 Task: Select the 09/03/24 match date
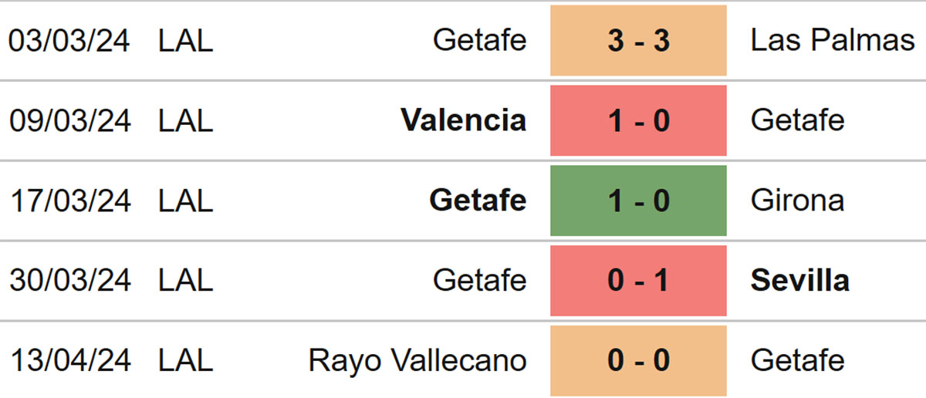[x=70, y=121]
